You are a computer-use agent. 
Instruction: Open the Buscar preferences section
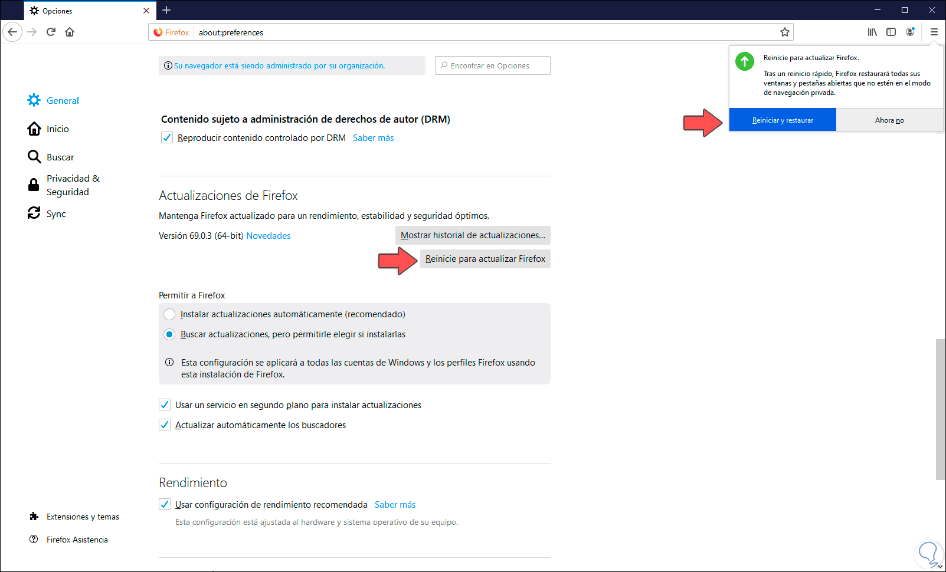click(x=60, y=157)
